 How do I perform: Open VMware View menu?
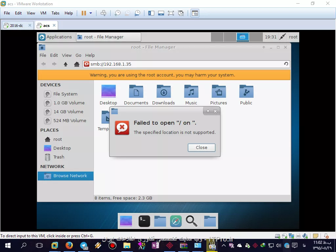(x=31, y=13)
